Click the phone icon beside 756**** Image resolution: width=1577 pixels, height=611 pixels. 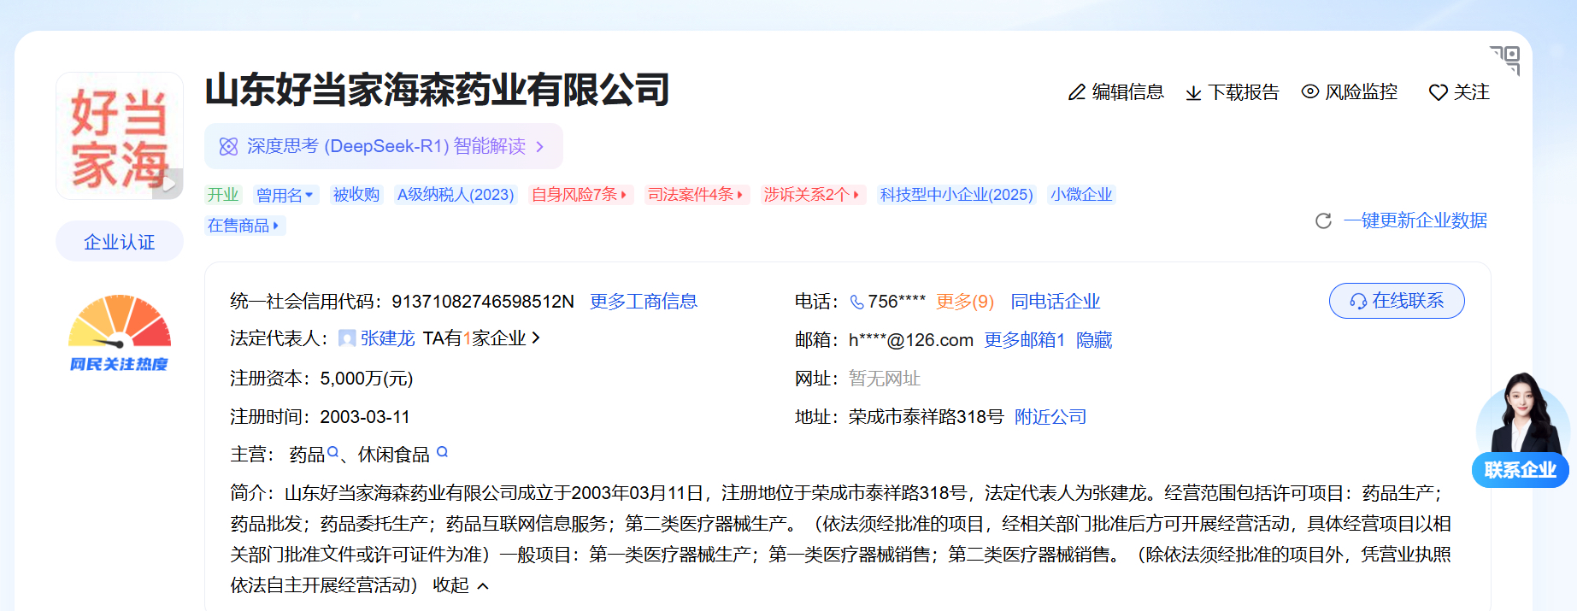click(x=857, y=302)
